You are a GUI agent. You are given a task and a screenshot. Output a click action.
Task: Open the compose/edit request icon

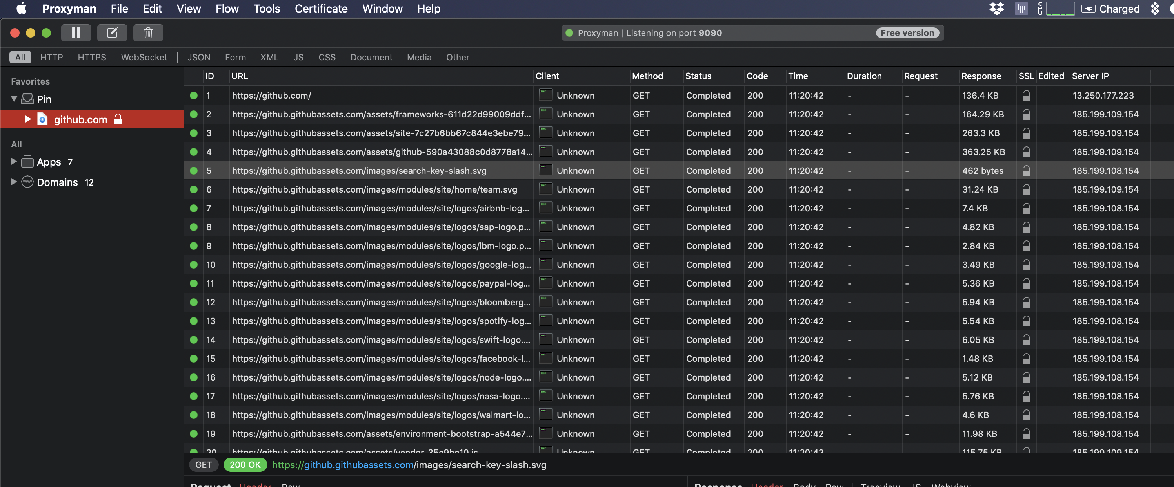[112, 33]
